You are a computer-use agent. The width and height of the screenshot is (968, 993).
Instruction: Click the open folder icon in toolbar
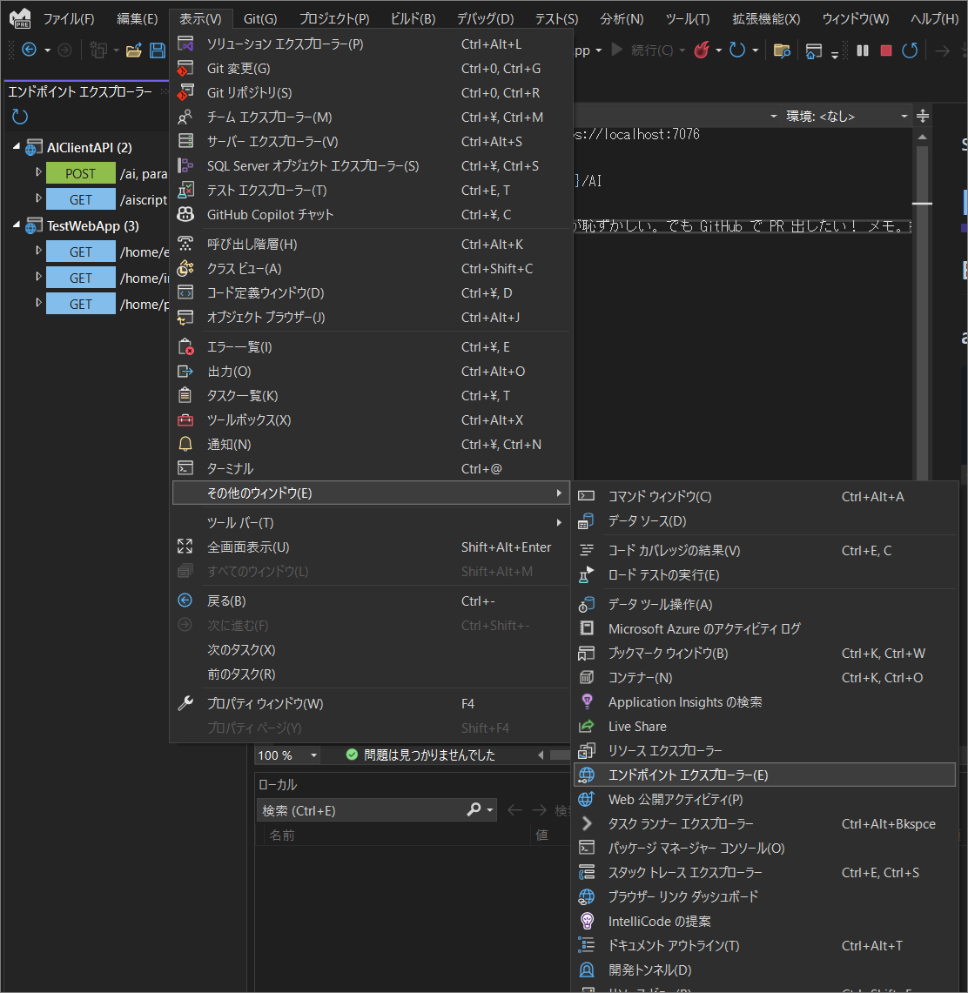point(134,50)
